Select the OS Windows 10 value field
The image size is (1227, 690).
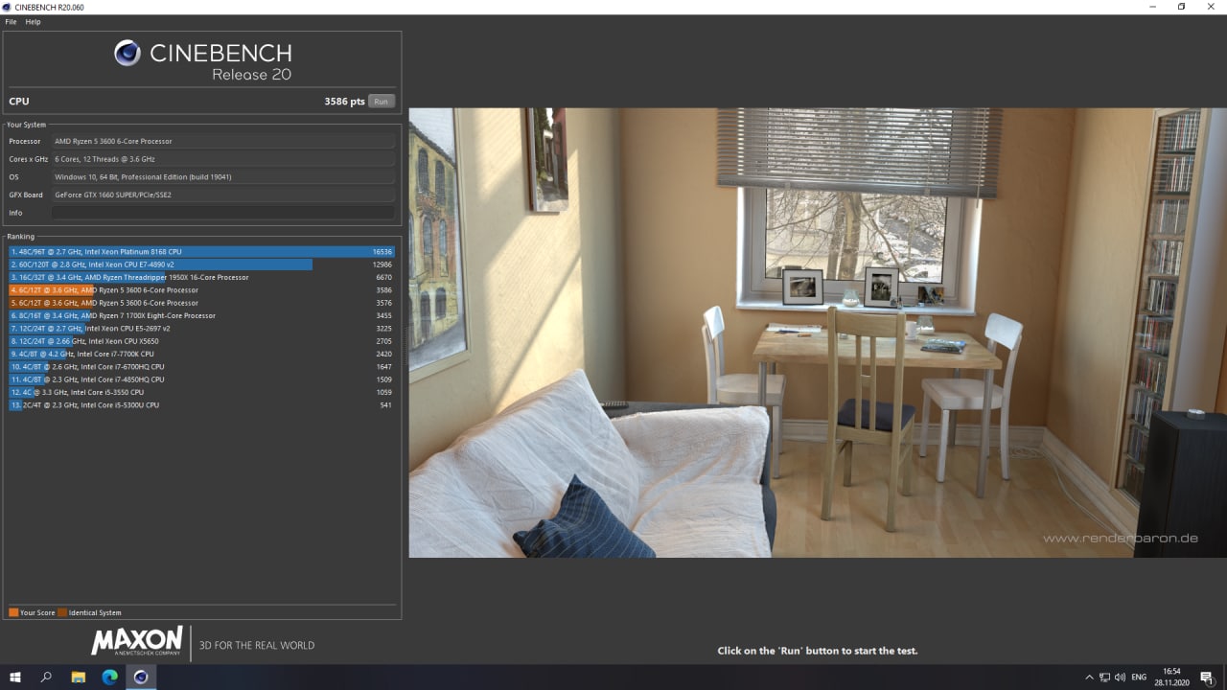coord(222,177)
